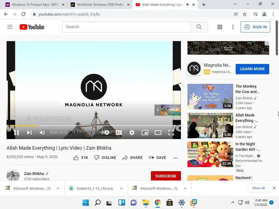Viewport: 279px width, 209px height.
Task: Click the page vertical scrollbar
Action: coord(277,38)
